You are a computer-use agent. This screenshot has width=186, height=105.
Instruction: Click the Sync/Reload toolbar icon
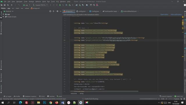point(8,5)
